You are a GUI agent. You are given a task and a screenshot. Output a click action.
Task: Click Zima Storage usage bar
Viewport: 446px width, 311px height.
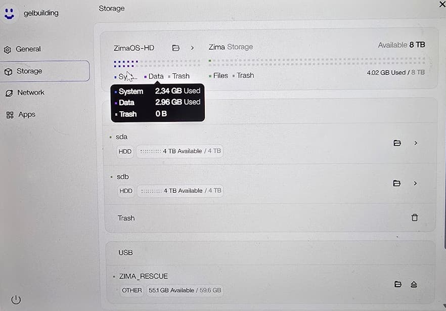click(317, 60)
